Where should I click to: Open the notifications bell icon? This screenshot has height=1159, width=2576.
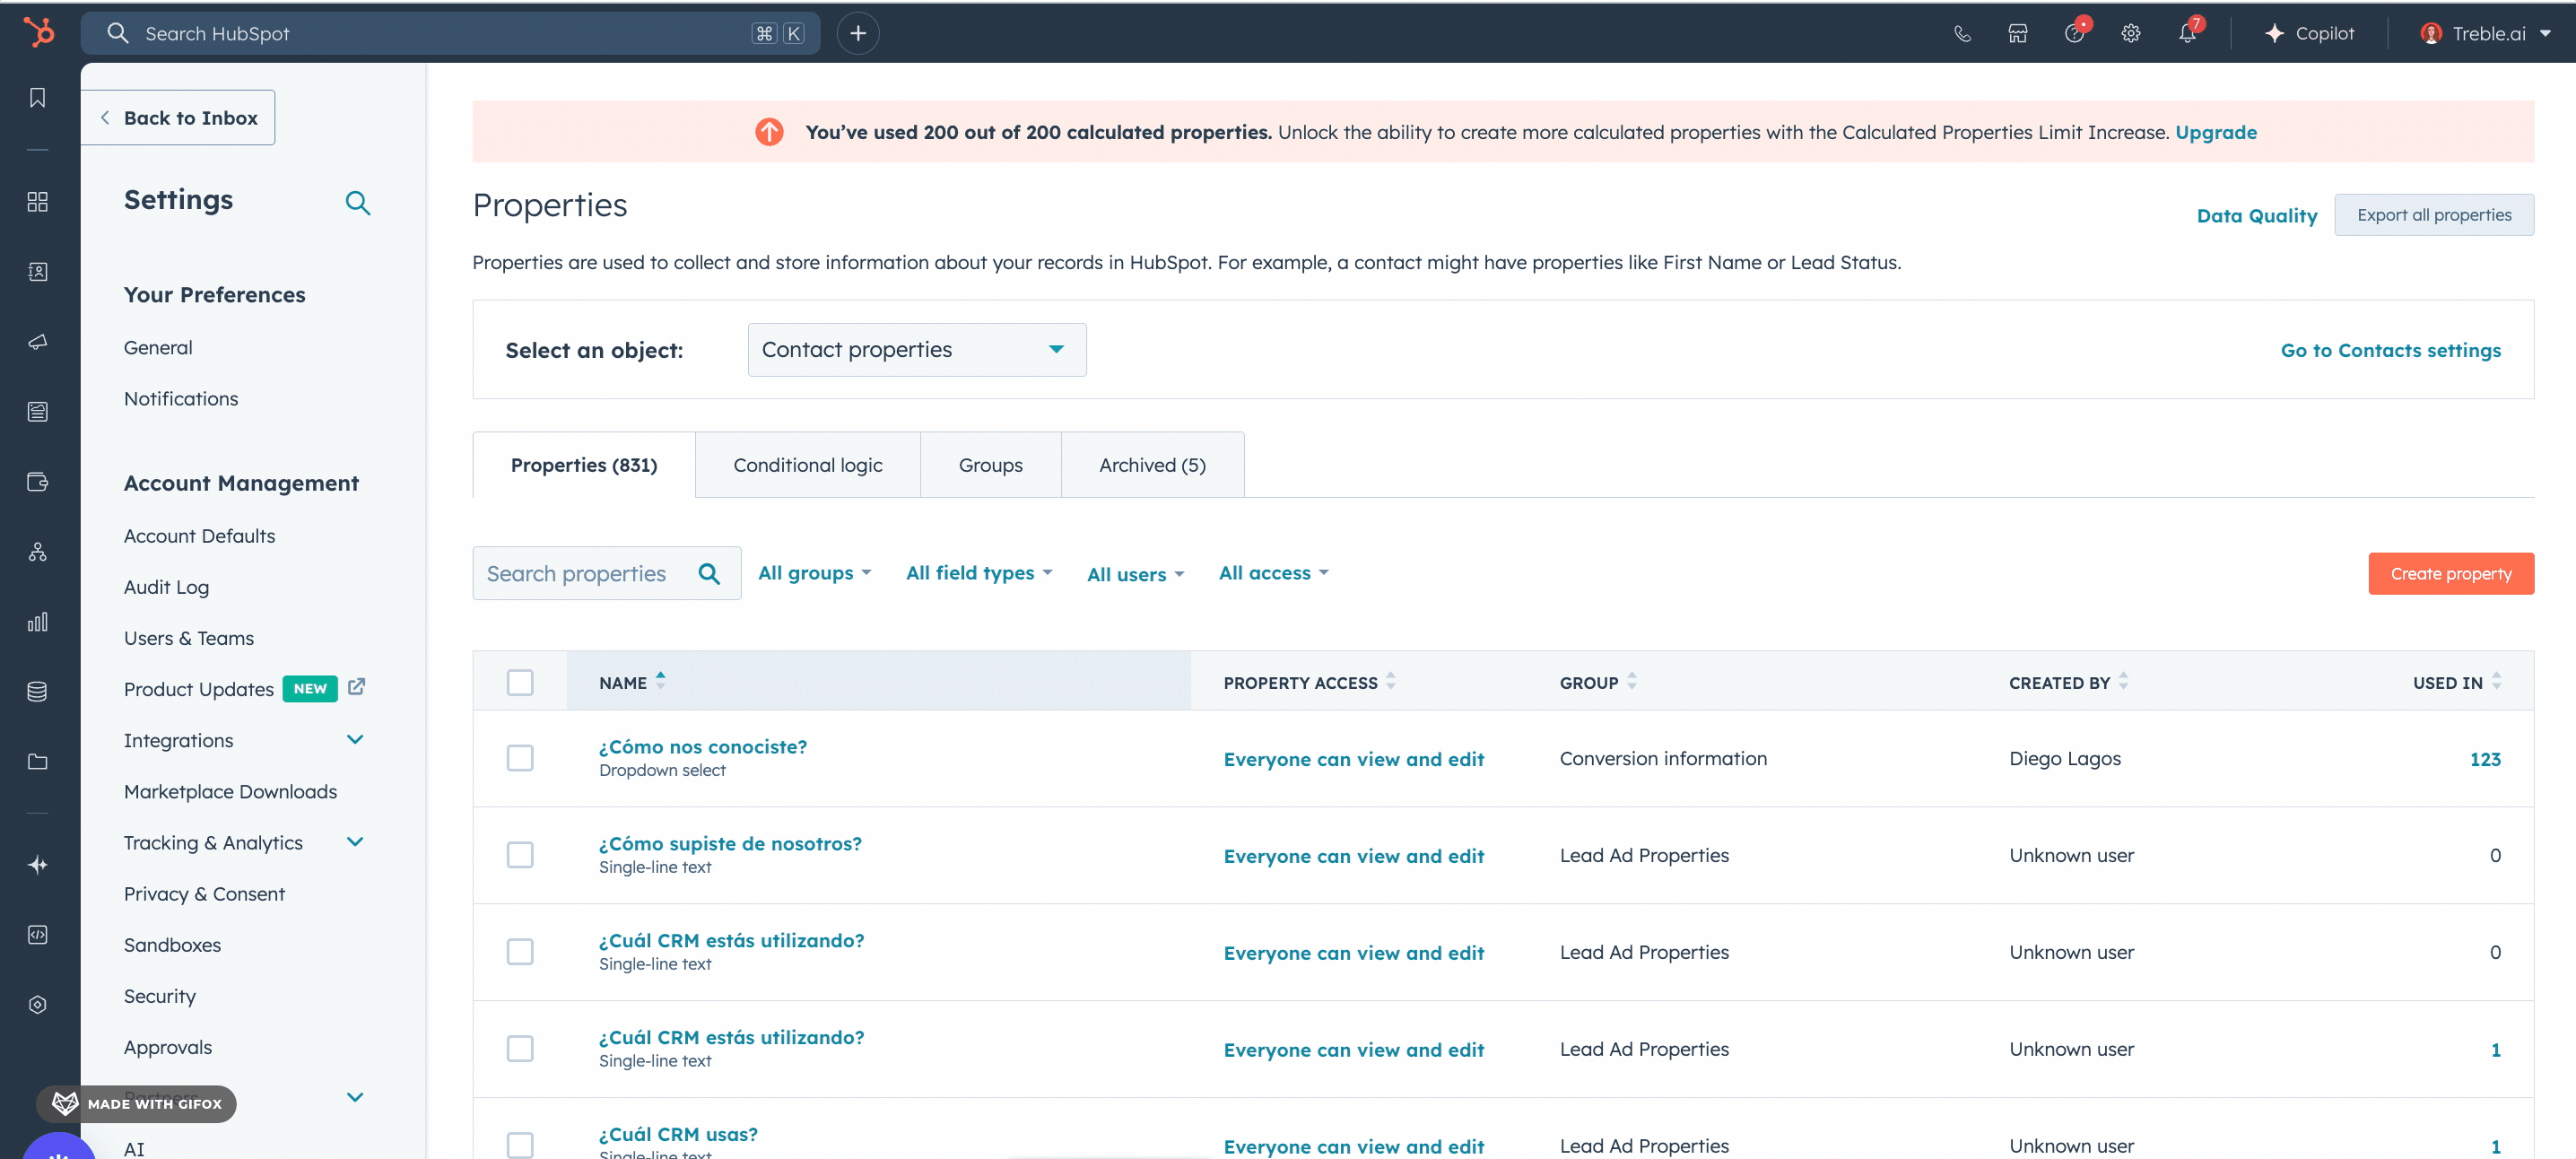pyautogui.click(x=2186, y=34)
